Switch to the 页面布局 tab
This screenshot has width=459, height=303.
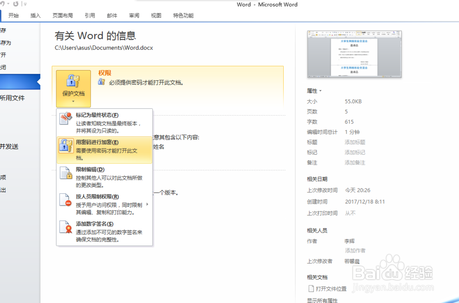coord(62,16)
